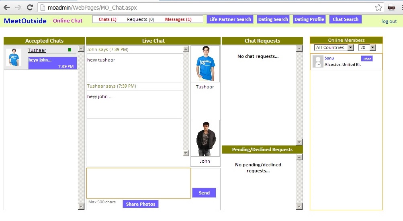Click the 'No pending/declined requests...' text
This screenshot has width=403, height=221.
click(258, 168)
